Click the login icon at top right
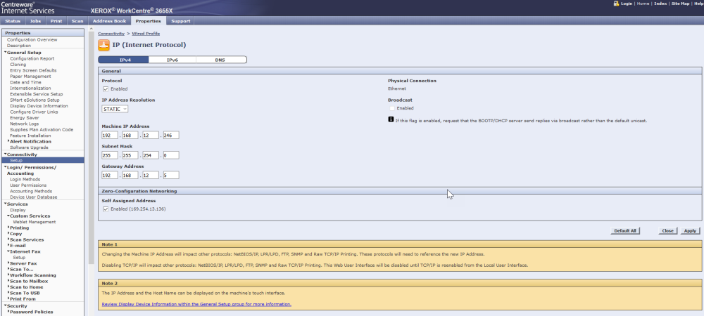 click(x=617, y=3)
